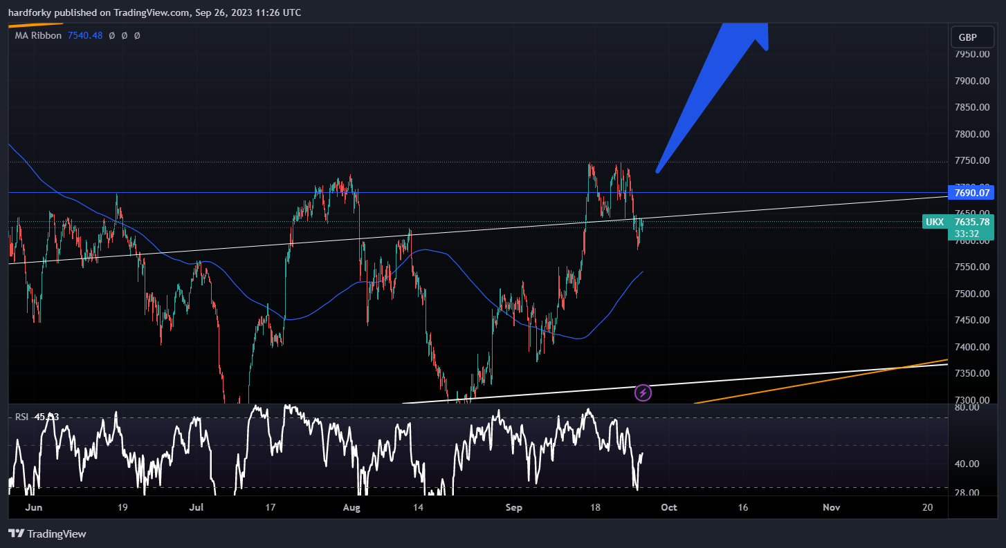This screenshot has width=1006, height=548.
Task: Click the 14 date axis label
Action: point(418,507)
